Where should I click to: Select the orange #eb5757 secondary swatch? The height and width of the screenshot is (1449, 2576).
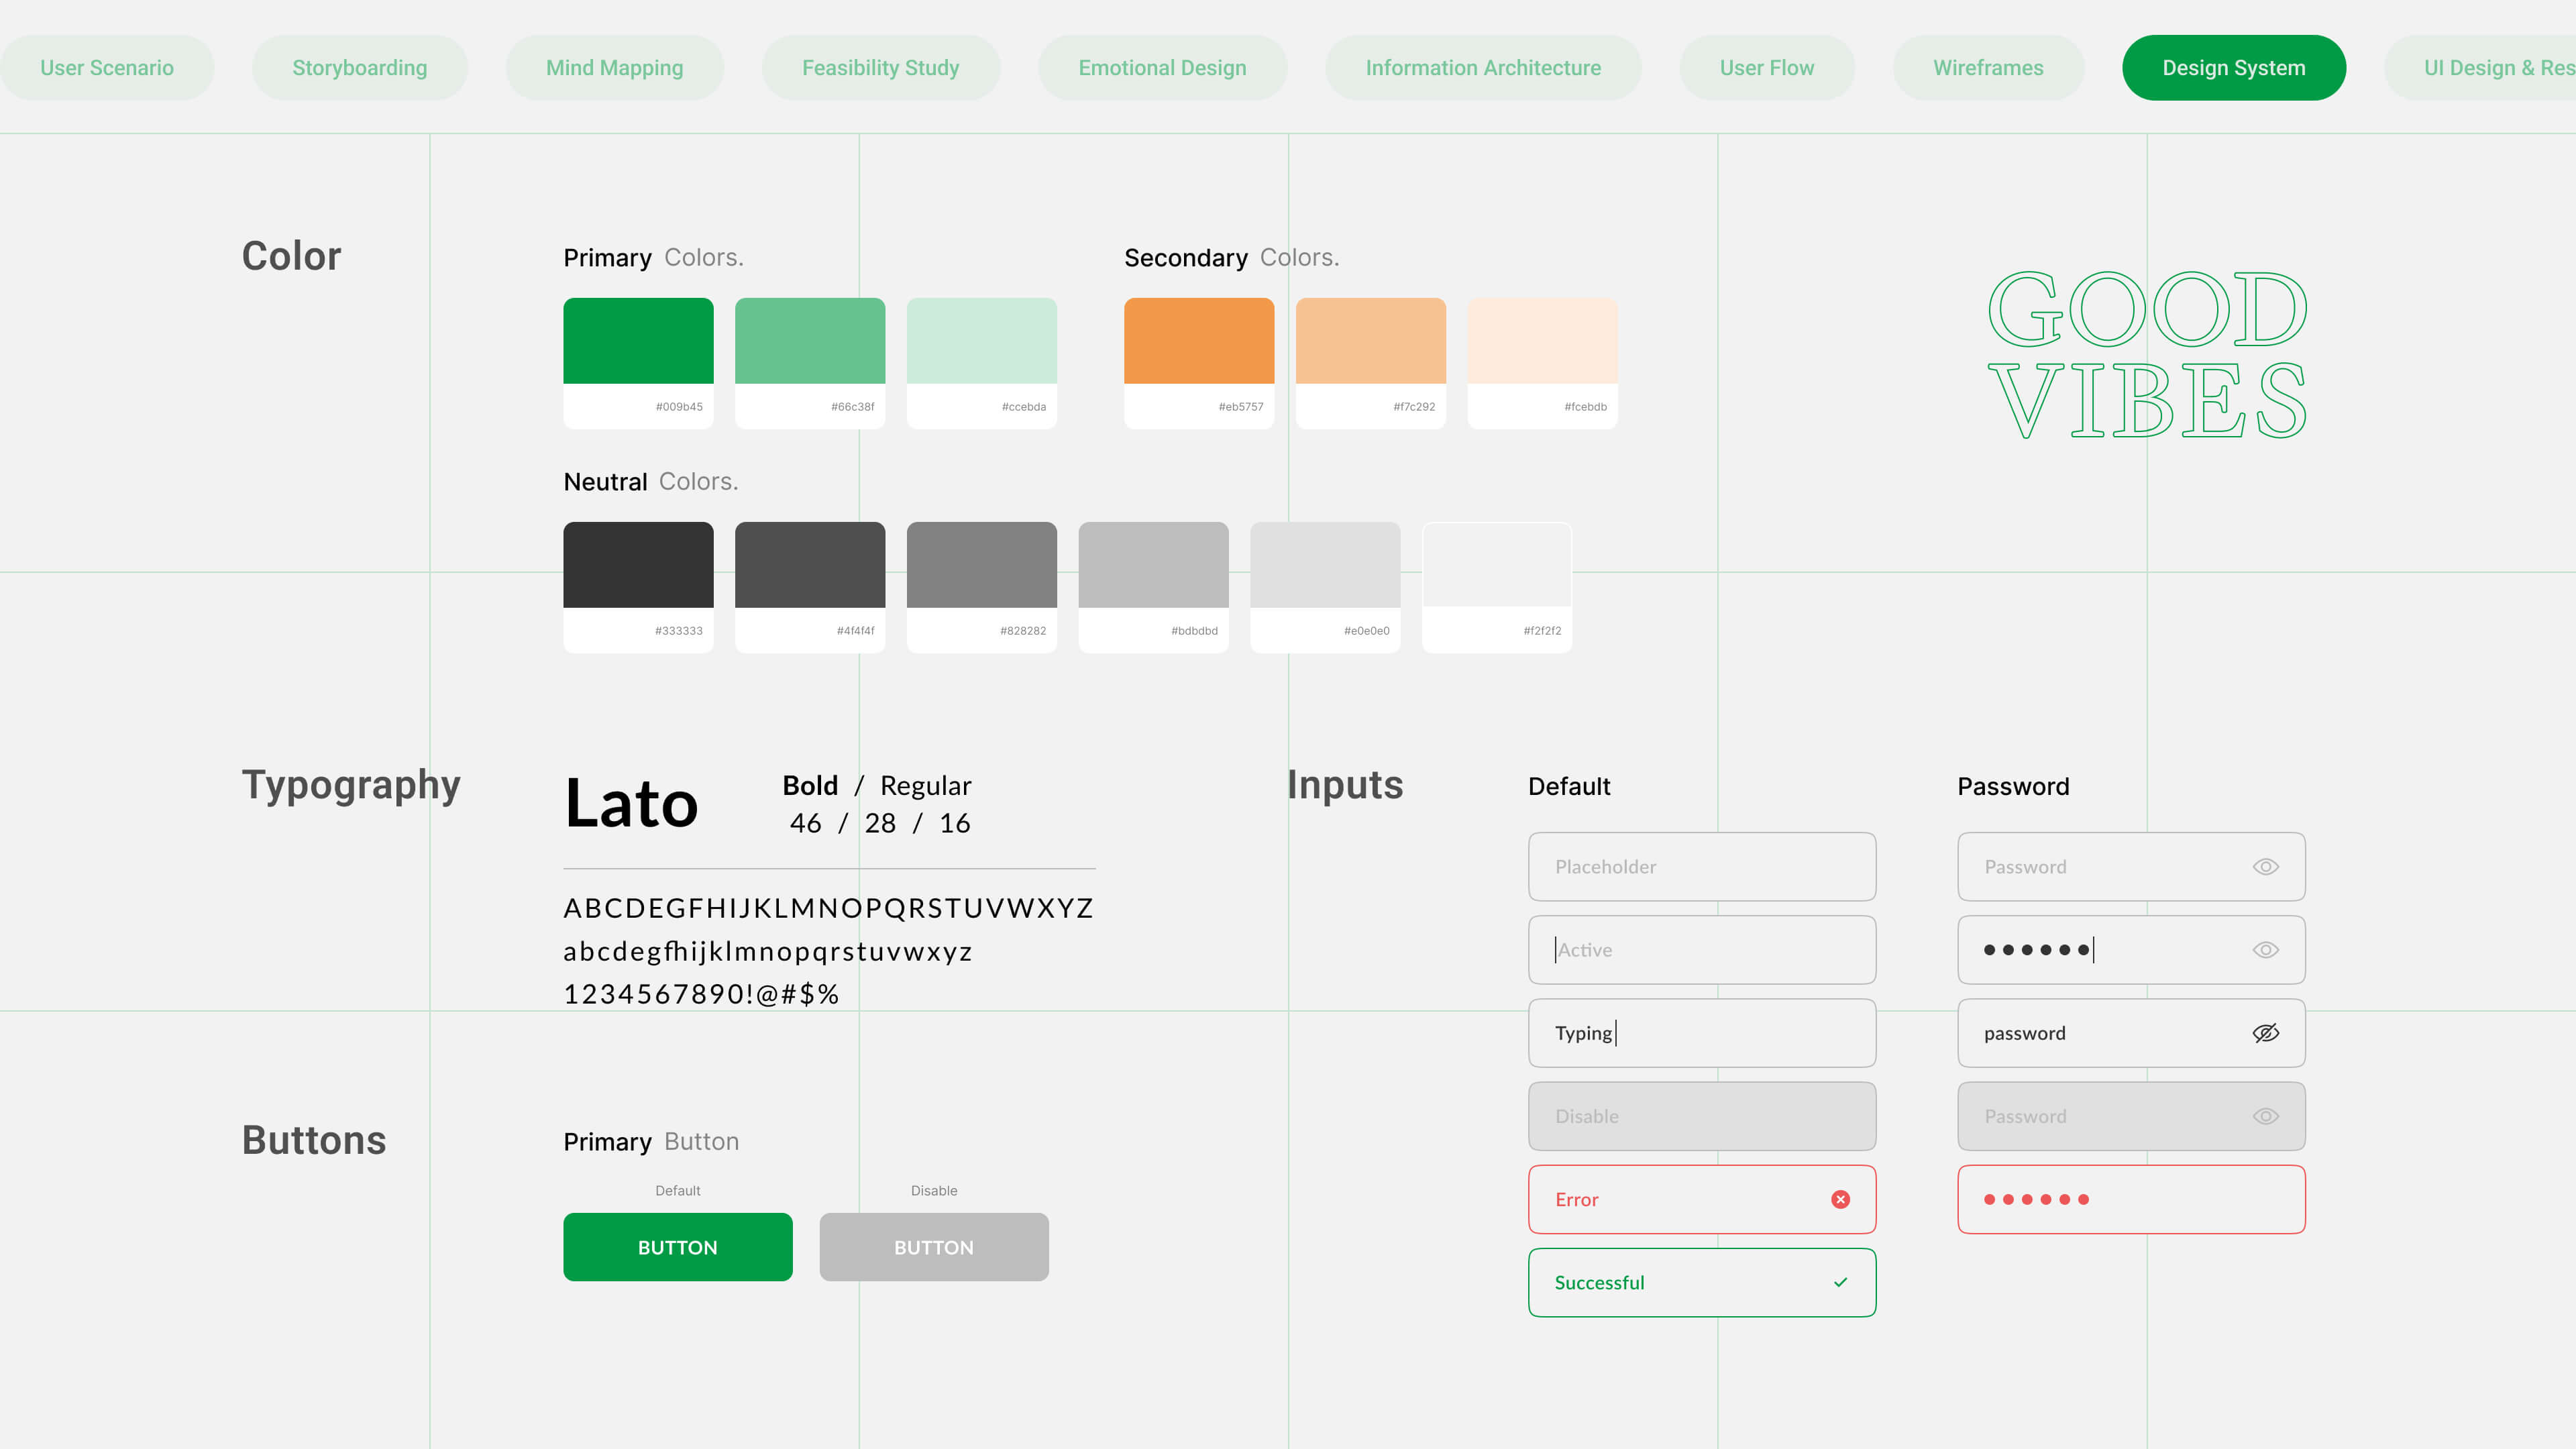pyautogui.click(x=1199, y=341)
